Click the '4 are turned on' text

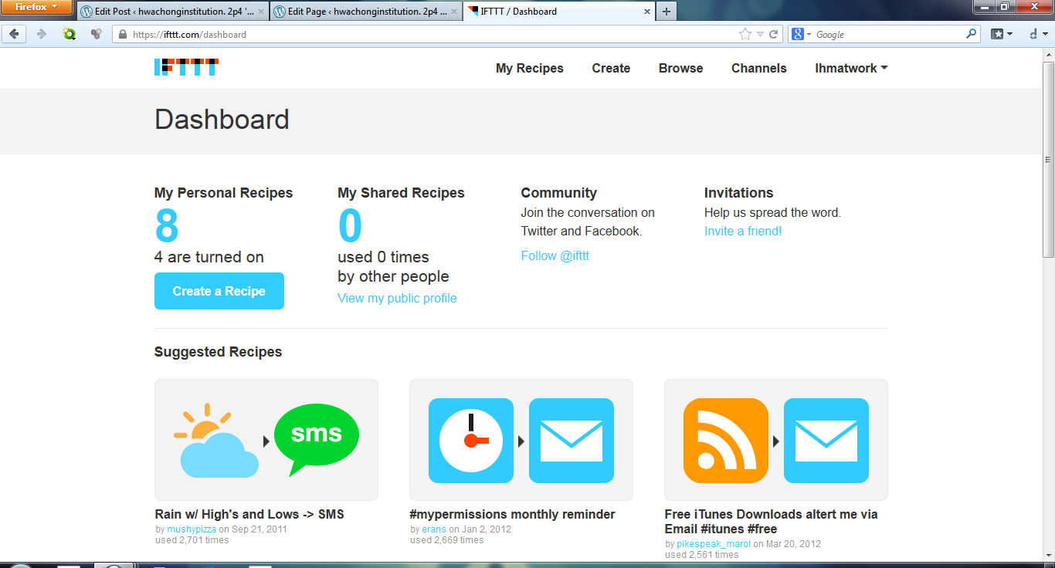pos(209,257)
